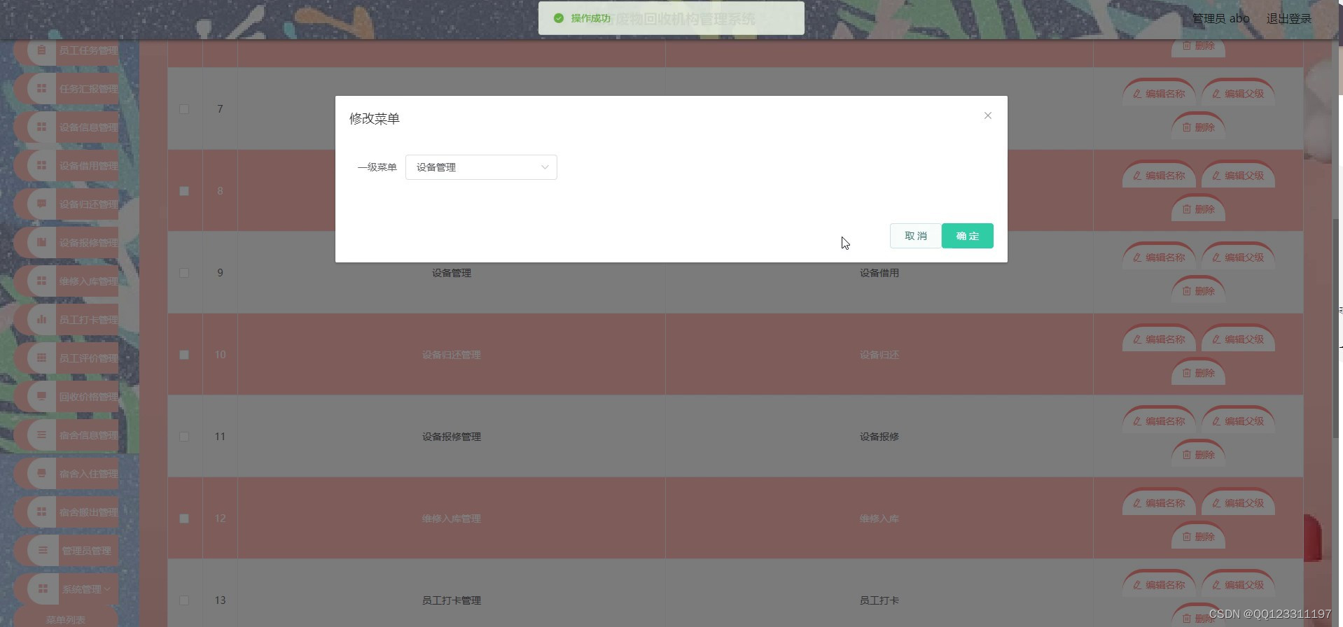Click the 员工任务管理 sidebar icon
This screenshot has height=627, width=1343.
[x=42, y=50]
